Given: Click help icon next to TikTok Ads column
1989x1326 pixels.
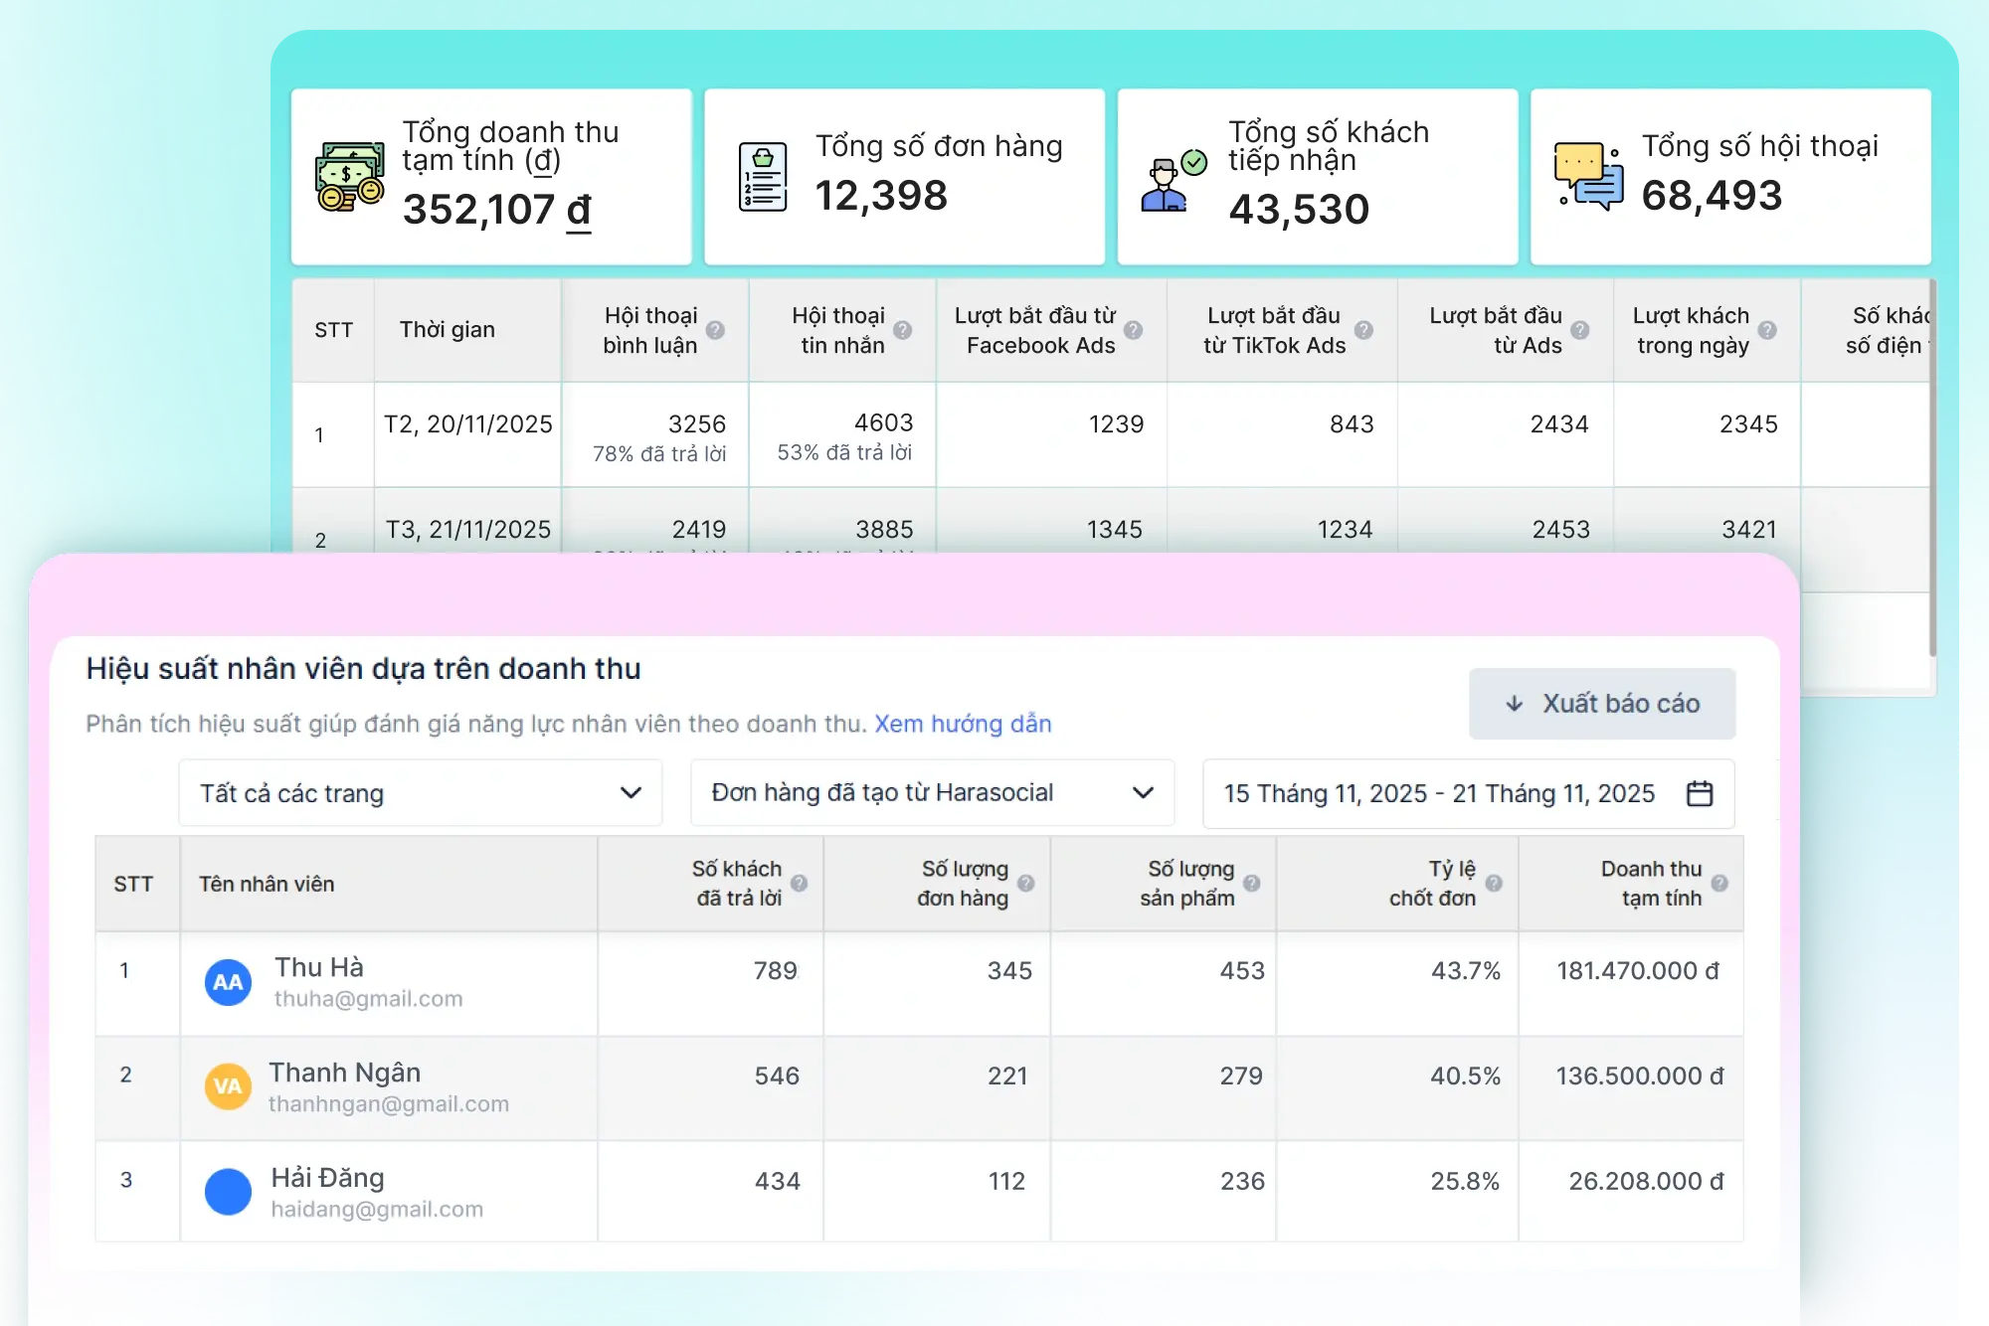Looking at the screenshot, I should click(1363, 330).
